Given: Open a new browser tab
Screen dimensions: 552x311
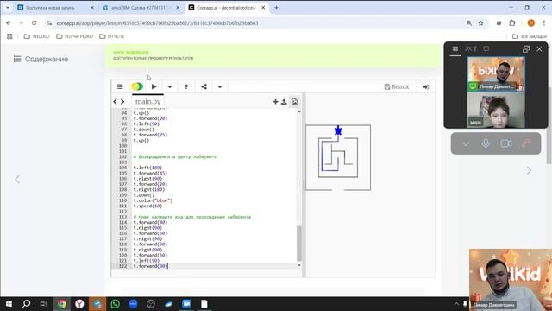Looking at the screenshot, I should pyautogui.click(x=276, y=8).
